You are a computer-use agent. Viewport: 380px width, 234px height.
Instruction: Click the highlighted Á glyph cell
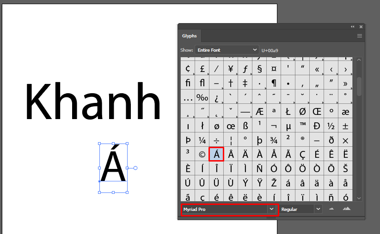pos(216,154)
